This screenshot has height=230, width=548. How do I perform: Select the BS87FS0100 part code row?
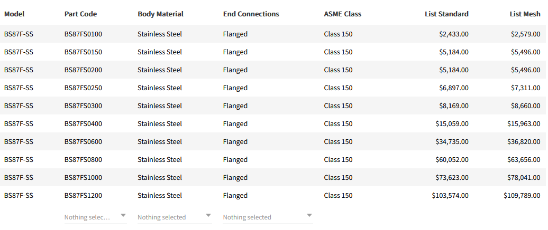point(83,34)
